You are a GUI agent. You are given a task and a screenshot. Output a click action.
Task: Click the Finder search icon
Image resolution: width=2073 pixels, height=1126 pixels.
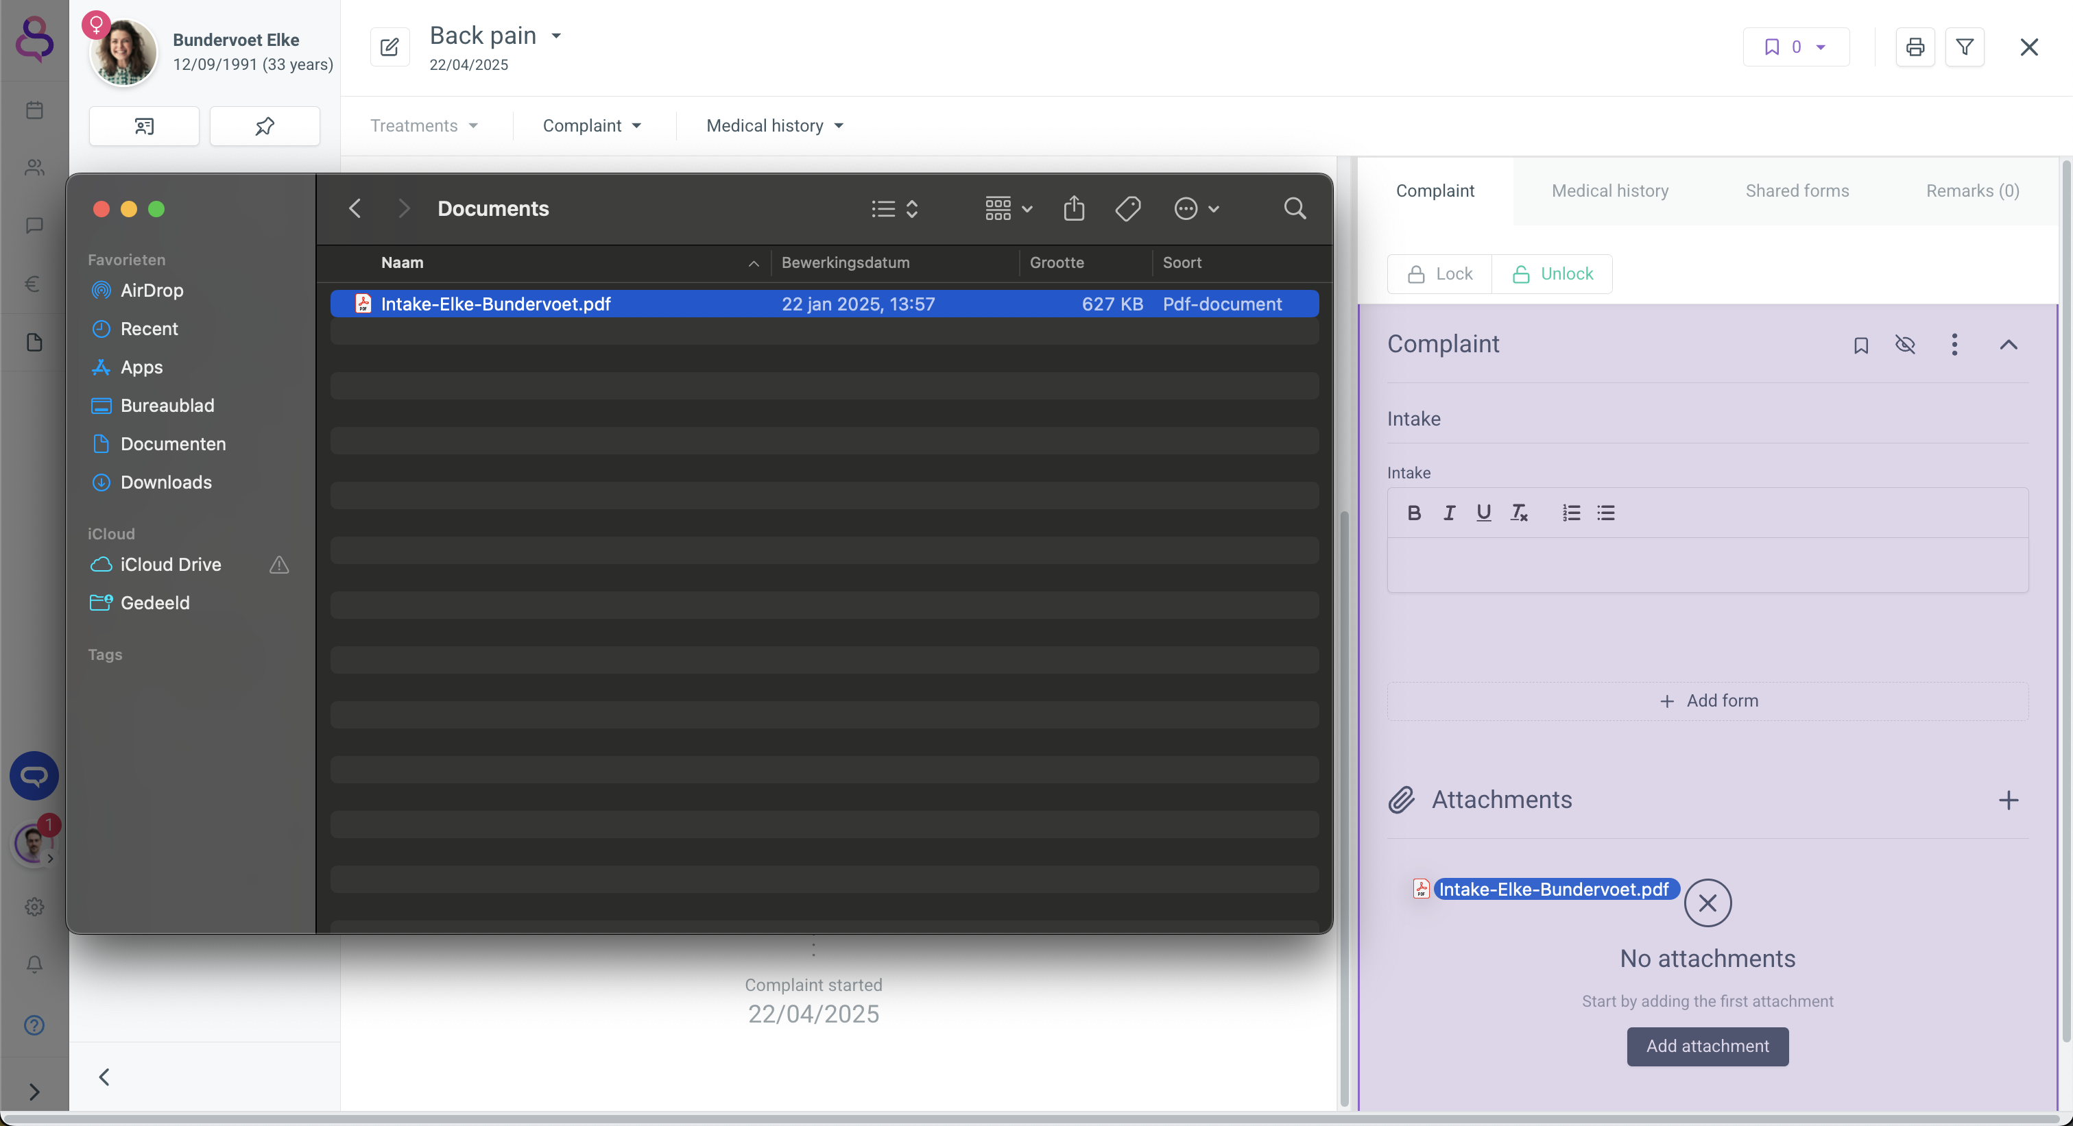pos(1295,209)
